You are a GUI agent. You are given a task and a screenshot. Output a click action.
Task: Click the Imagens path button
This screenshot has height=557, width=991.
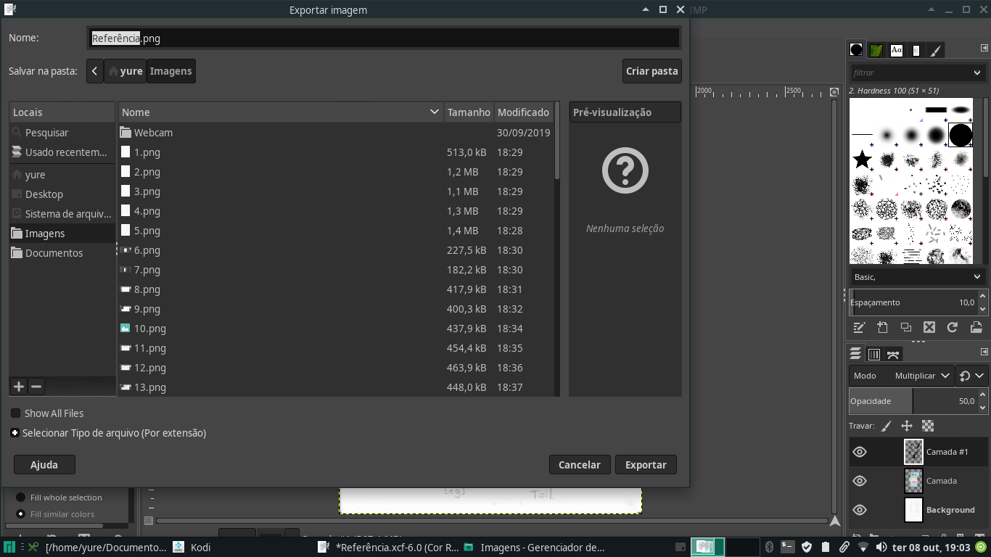(x=171, y=71)
